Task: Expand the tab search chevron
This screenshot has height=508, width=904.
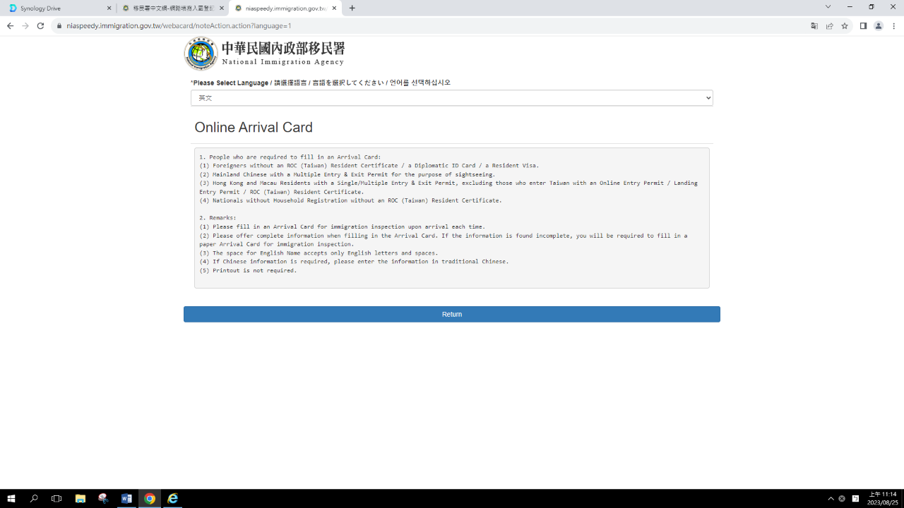Action: coord(828,7)
